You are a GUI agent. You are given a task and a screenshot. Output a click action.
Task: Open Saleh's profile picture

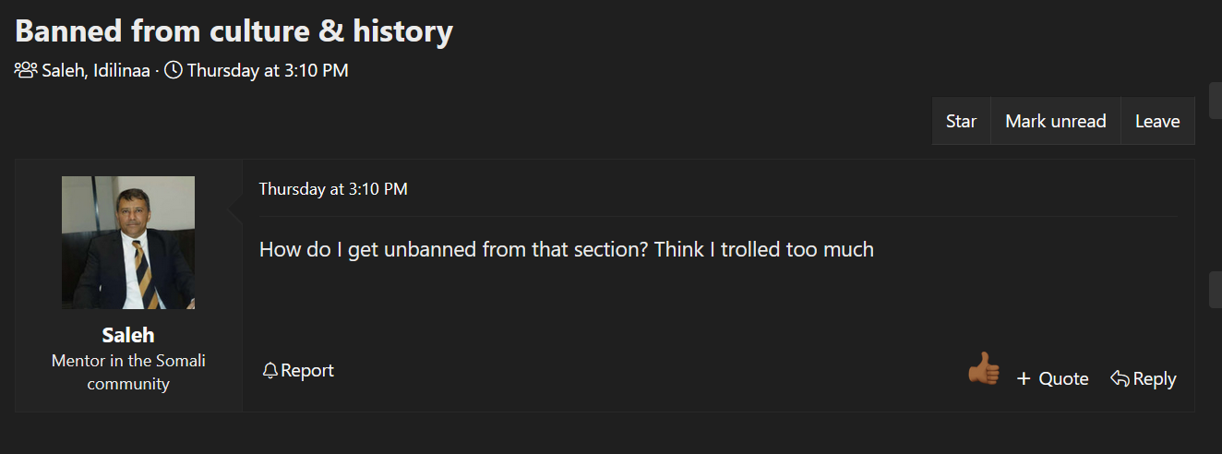click(x=128, y=243)
